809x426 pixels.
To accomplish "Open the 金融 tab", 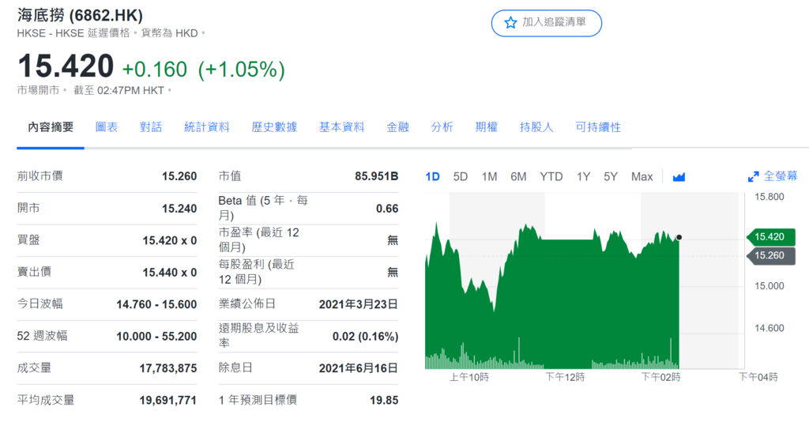I will 398,127.
